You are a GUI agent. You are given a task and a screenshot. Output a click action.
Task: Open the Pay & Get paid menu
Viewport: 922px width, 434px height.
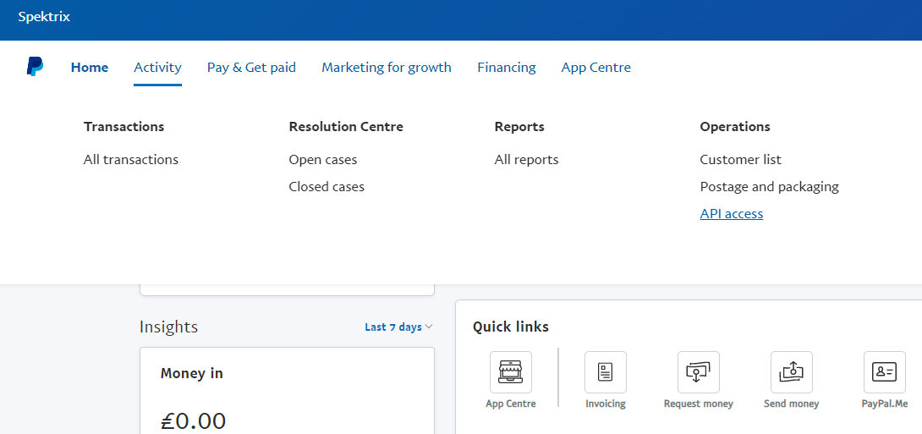[252, 68]
